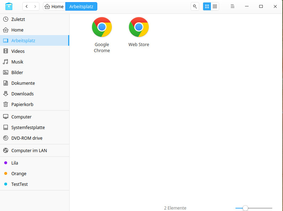
Task: Open the search magnifier
Action: 195,6
